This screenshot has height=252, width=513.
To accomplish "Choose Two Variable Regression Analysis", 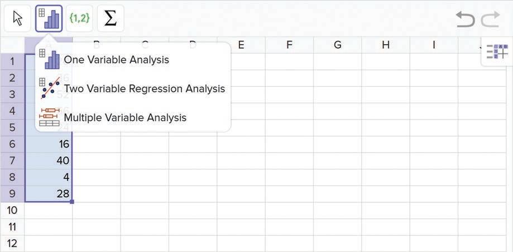I will pos(144,88).
